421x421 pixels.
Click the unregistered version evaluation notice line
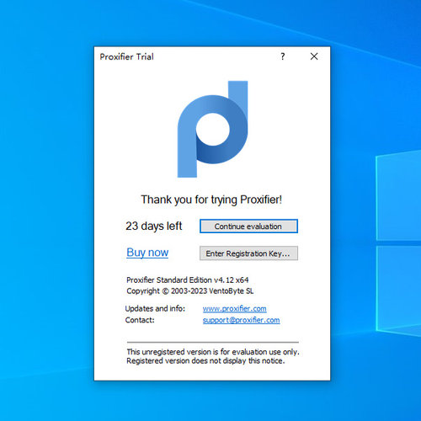(213, 352)
